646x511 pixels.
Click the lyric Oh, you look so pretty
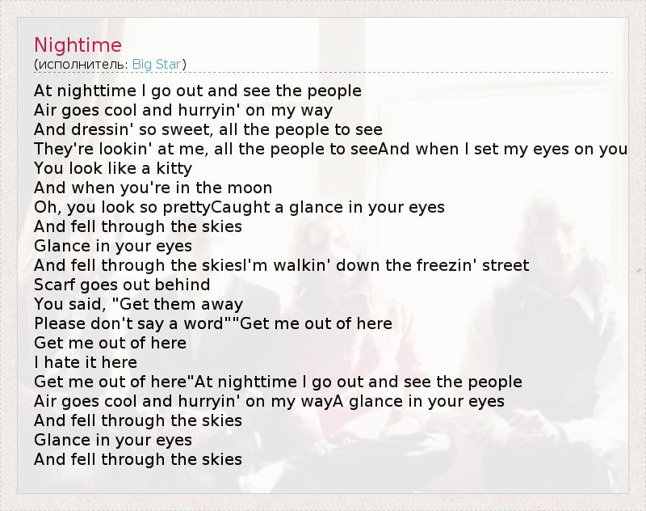tap(239, 207)
